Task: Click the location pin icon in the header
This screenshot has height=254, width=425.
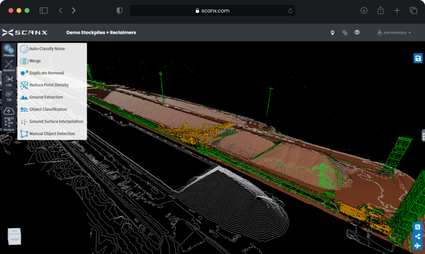Action: coord(332,32)
